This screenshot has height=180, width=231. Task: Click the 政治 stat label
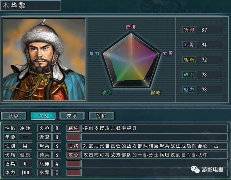tap(189, 75)
